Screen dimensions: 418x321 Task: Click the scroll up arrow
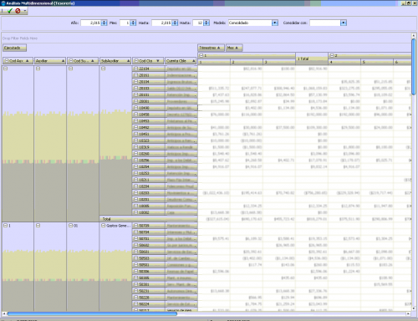[414, 35]
